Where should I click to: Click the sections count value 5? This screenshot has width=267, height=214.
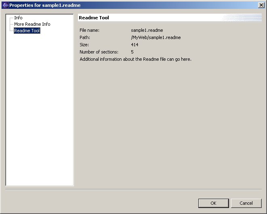tap(132, 52)
